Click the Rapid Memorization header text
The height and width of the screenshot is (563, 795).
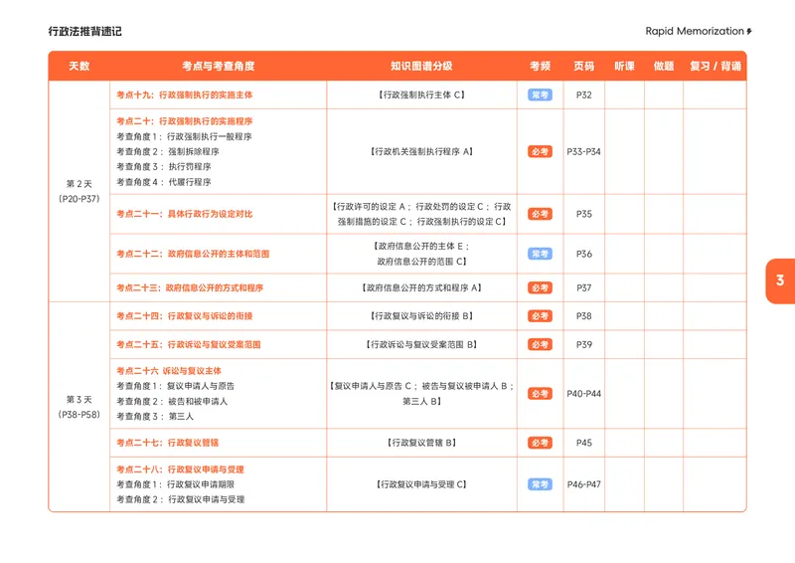(x=694, y=31)
